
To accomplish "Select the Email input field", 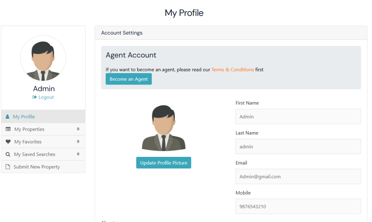I will pos(298,177).
